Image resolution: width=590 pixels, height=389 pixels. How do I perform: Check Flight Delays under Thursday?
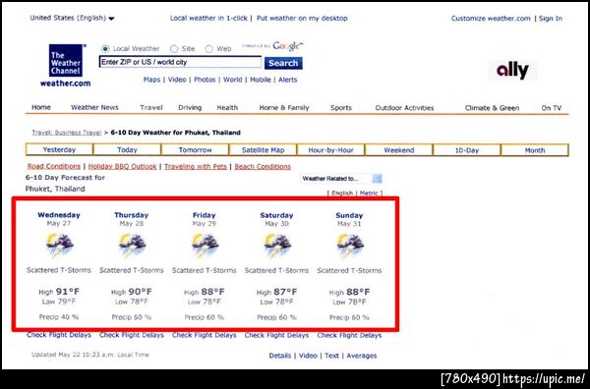tap(132, 335)
